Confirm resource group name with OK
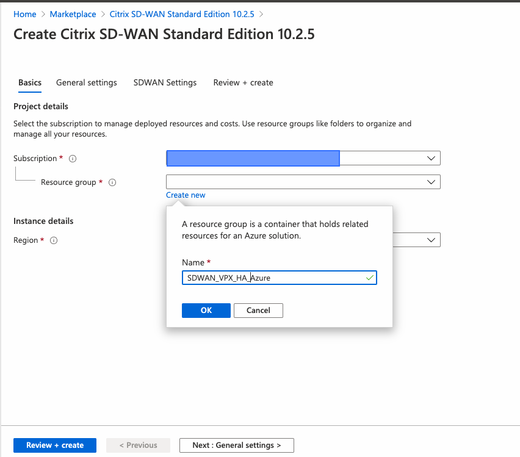The height and width of the screenshot is (457, 520). pyautogui.click(x=206, y=311)
